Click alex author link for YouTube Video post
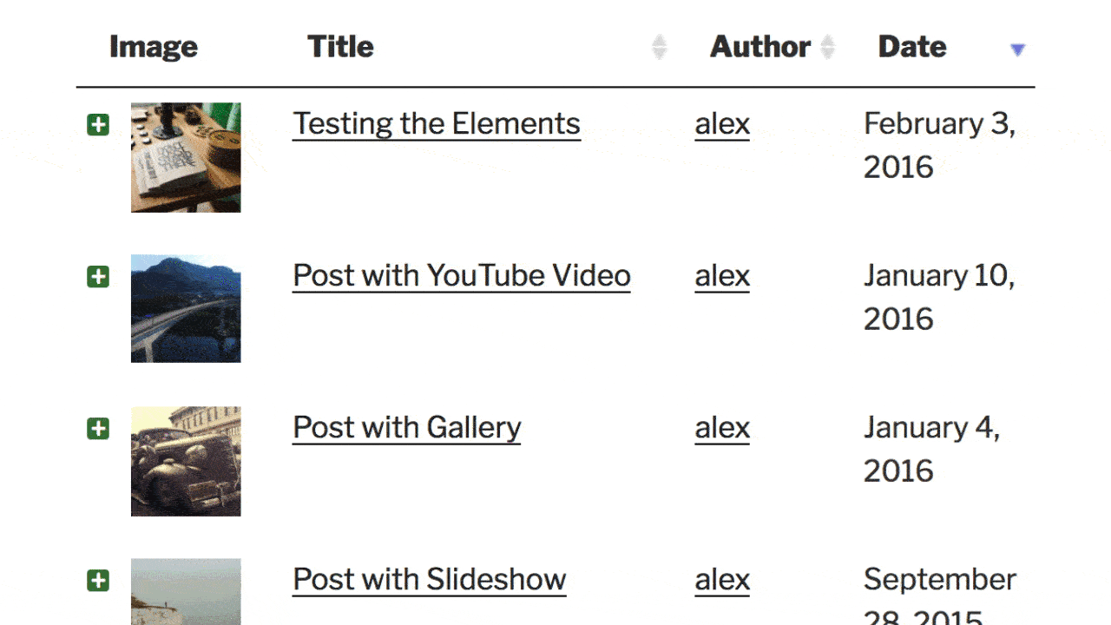The width and height of the screenshot is (1111, 625). point(722,276)
